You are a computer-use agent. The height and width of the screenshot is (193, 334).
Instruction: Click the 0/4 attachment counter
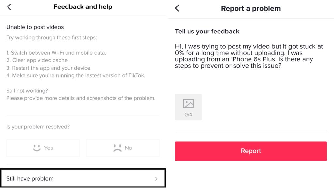pos(188,115)
